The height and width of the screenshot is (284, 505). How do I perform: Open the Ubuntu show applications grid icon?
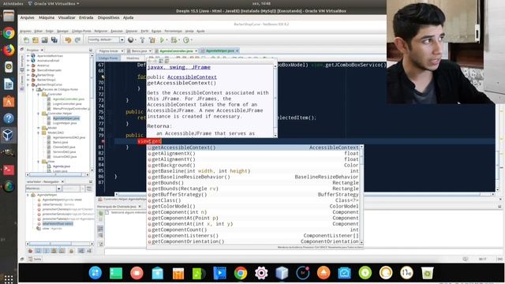pyautogui.click(x=9, y=278)
